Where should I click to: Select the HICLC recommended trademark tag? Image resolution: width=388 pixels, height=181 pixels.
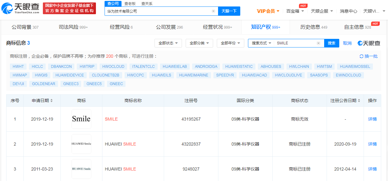pos(37,66)
